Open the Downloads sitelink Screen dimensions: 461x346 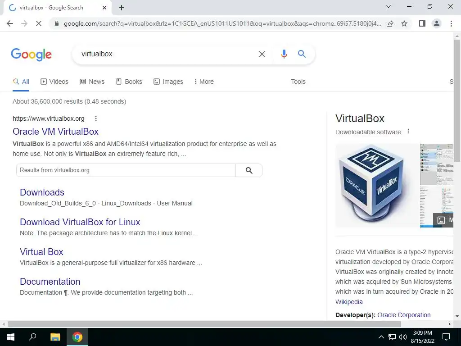click(42, 192)
